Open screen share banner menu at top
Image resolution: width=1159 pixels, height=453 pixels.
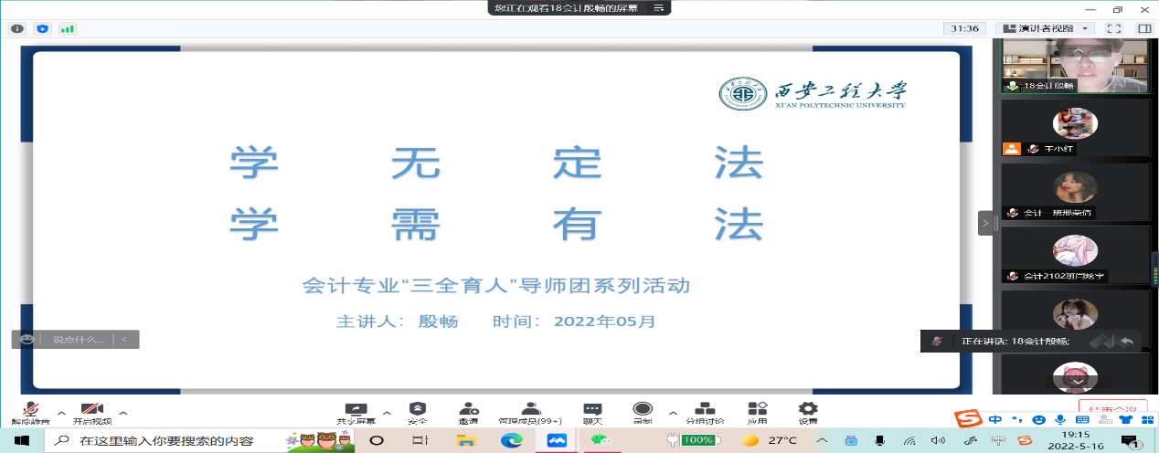tap(656, 7)
